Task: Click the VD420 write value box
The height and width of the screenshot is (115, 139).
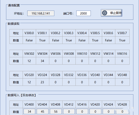Action: point(95,112)
